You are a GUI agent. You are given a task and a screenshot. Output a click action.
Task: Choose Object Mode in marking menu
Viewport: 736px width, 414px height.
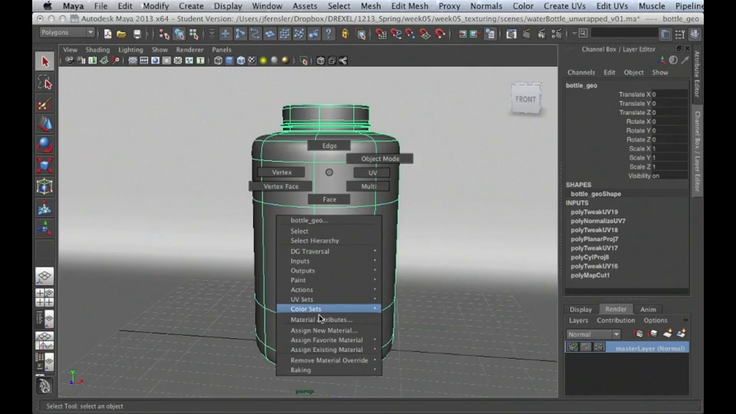(x=380, y=159)
